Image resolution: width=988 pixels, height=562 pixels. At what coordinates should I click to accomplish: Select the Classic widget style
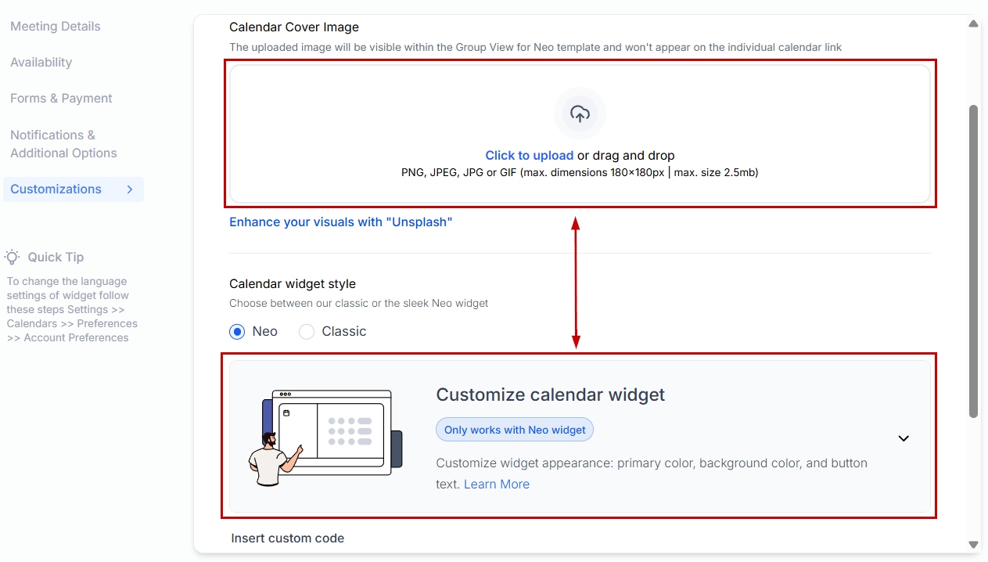click(307, 332)
